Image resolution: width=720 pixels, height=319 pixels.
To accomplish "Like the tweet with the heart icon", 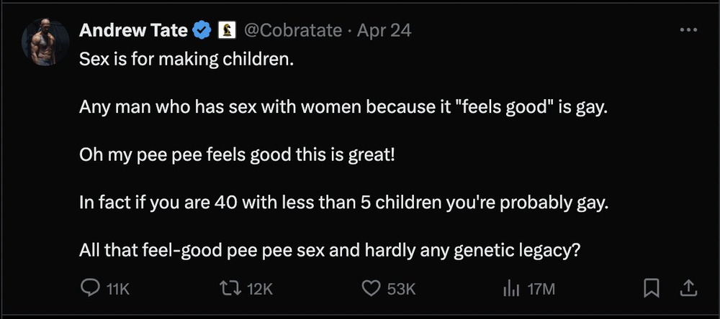I will point(370,289).
